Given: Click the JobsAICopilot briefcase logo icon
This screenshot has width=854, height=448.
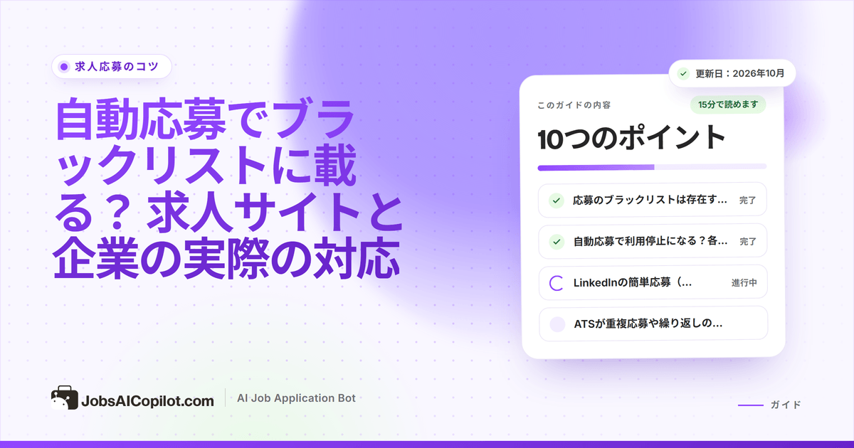Looking at the screenshot, I should pyautogui.click(x=64, y=399).
